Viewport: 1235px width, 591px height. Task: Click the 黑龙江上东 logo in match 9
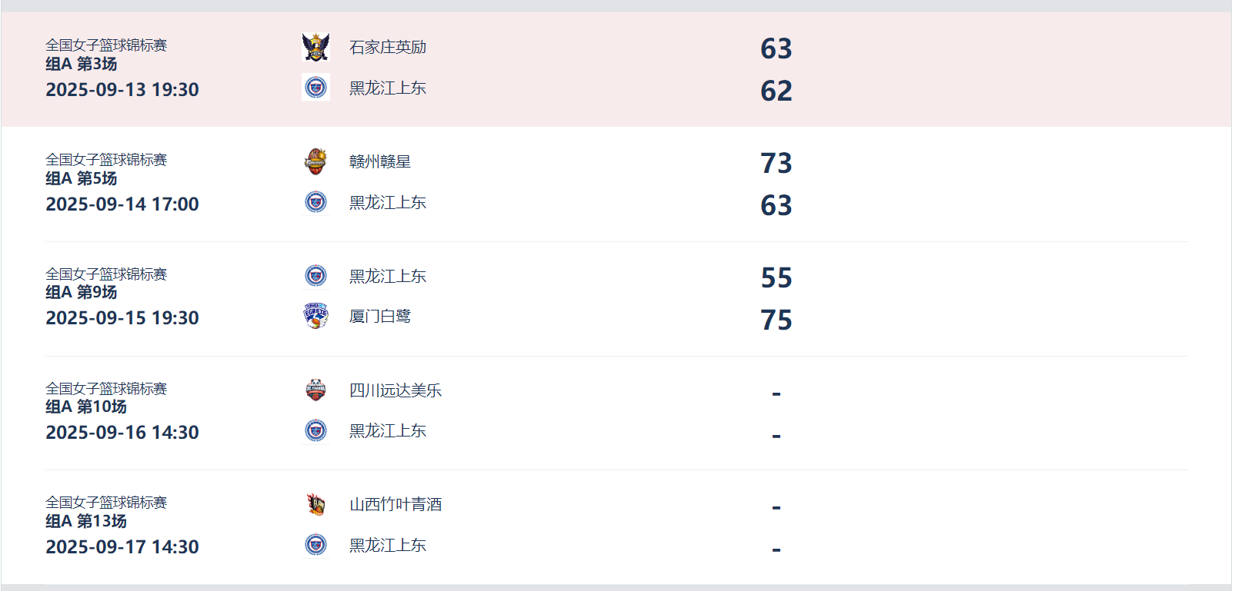point(316,275)
